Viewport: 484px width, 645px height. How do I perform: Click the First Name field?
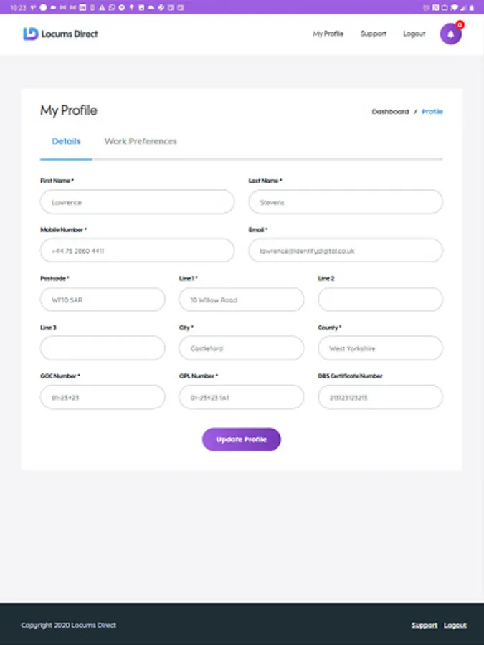137,202
